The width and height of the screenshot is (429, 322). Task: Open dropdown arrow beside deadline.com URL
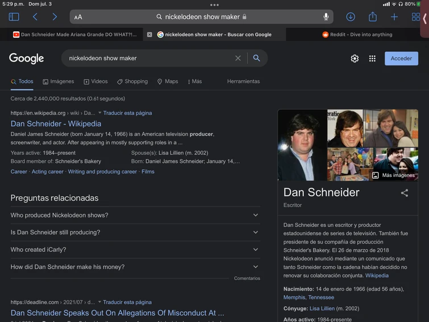pyautogui.click(x=99, y=302)
